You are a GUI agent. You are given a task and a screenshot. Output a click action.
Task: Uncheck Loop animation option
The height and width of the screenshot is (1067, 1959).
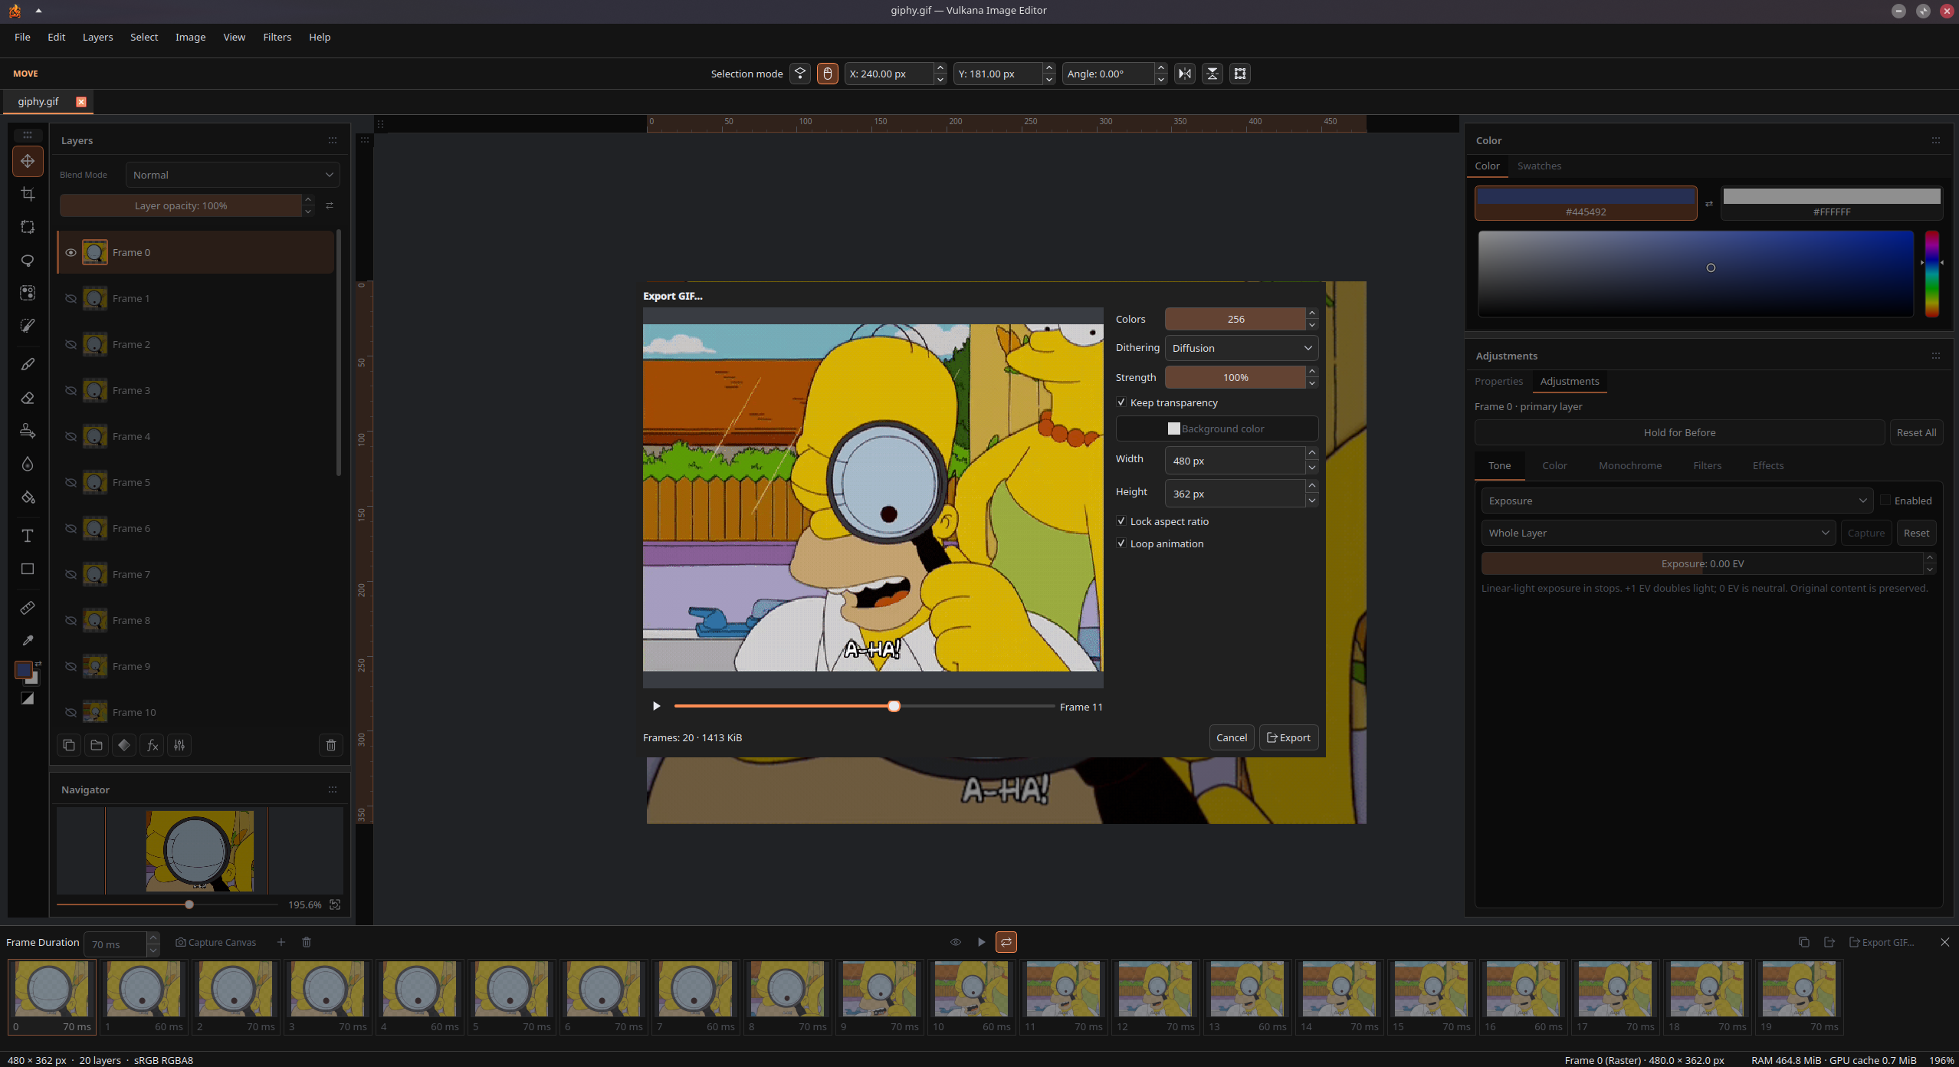pyautogui.click(x=1121, y=543)
